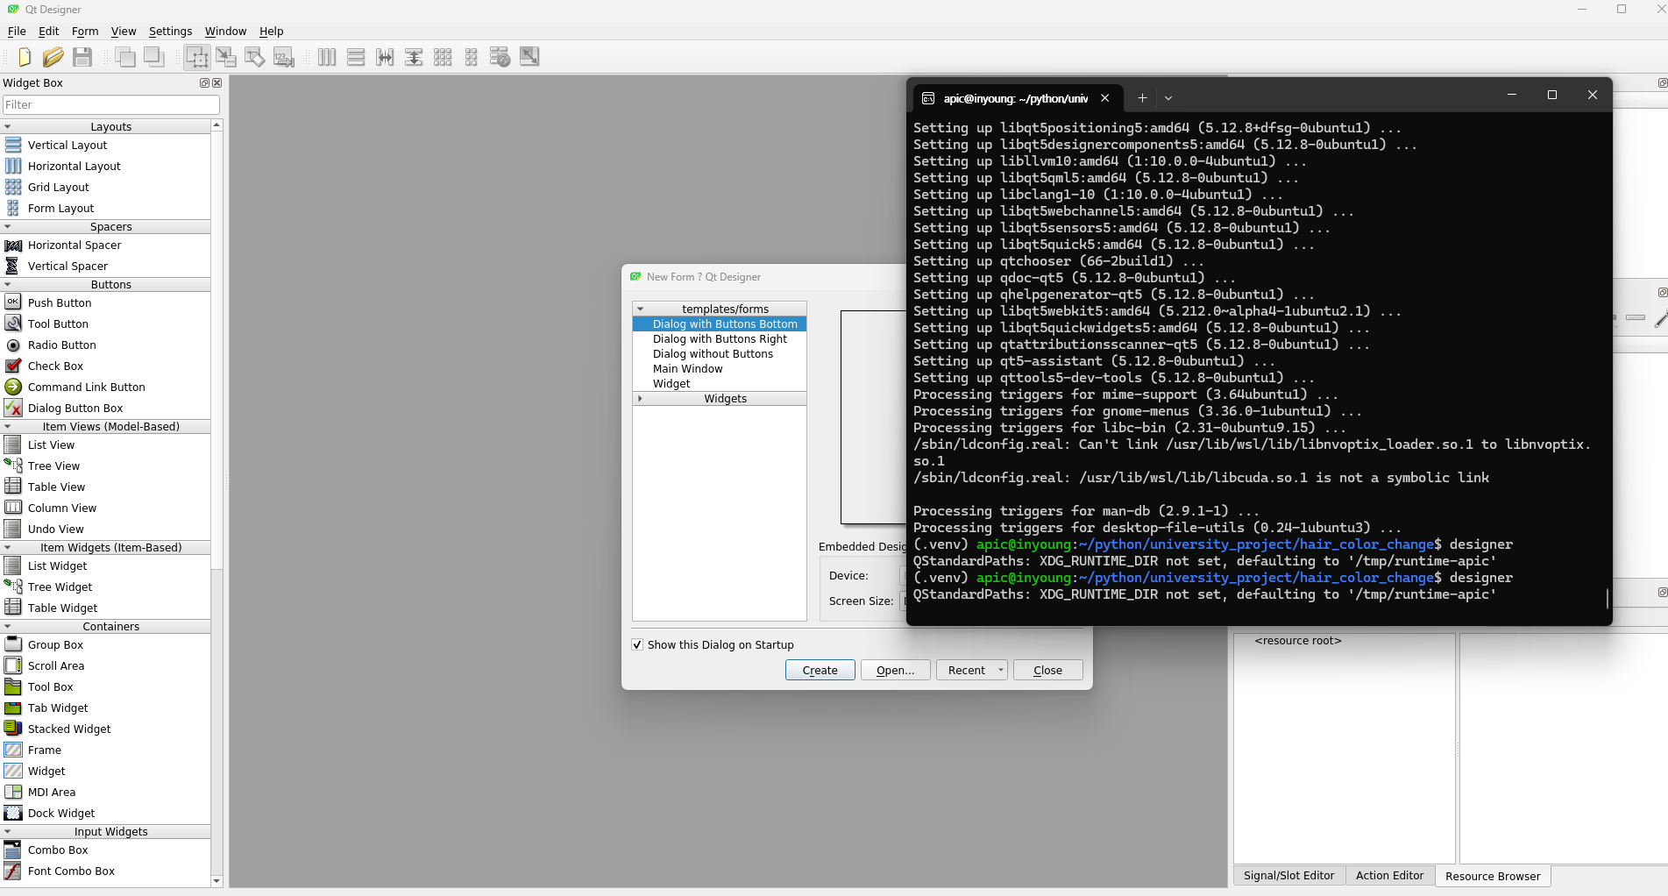The image size is (1668, 896).
Task: Click the New form toolbar icon
Action: click(x=24, y=57)
